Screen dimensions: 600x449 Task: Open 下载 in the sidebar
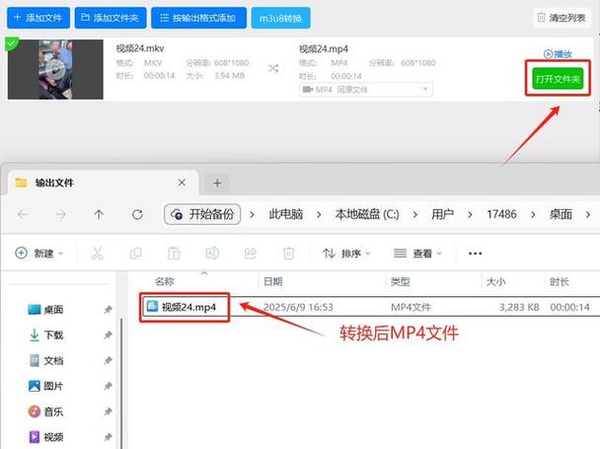coord(46,335)
